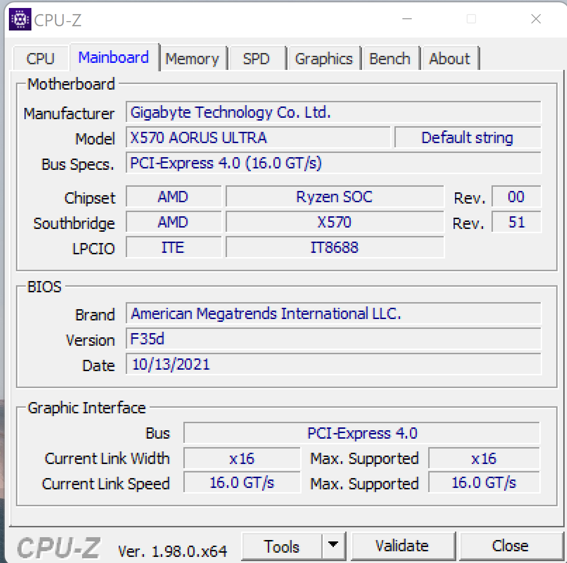
Task: Click the model value X570 AORUS ULTRA
Action: coord(258,138)
